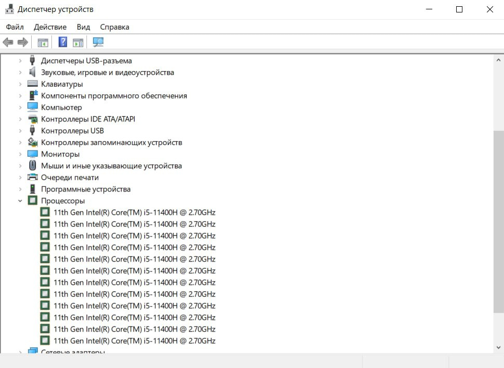Open the Справка menu
This screenshot has width=504, height=368.
click(x=114, y=27)
